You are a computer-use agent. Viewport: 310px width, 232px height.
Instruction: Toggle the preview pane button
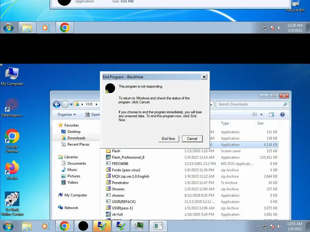pos(272,114)
